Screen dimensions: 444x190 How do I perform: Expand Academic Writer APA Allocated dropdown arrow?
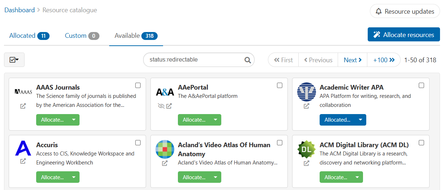(x=360, y=120)
